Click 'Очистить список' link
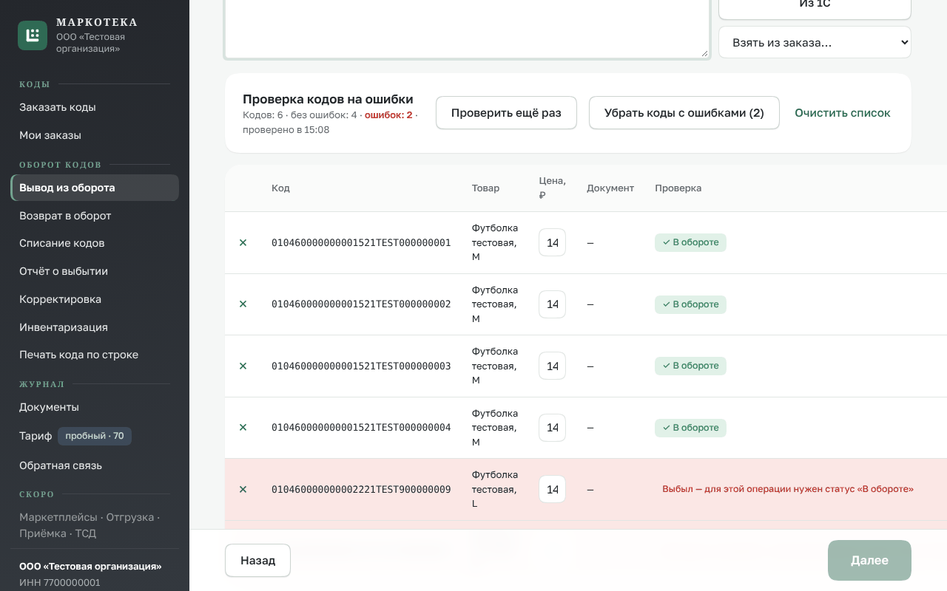This screenshot has width=947, height=591. click(x=843, y=113)
